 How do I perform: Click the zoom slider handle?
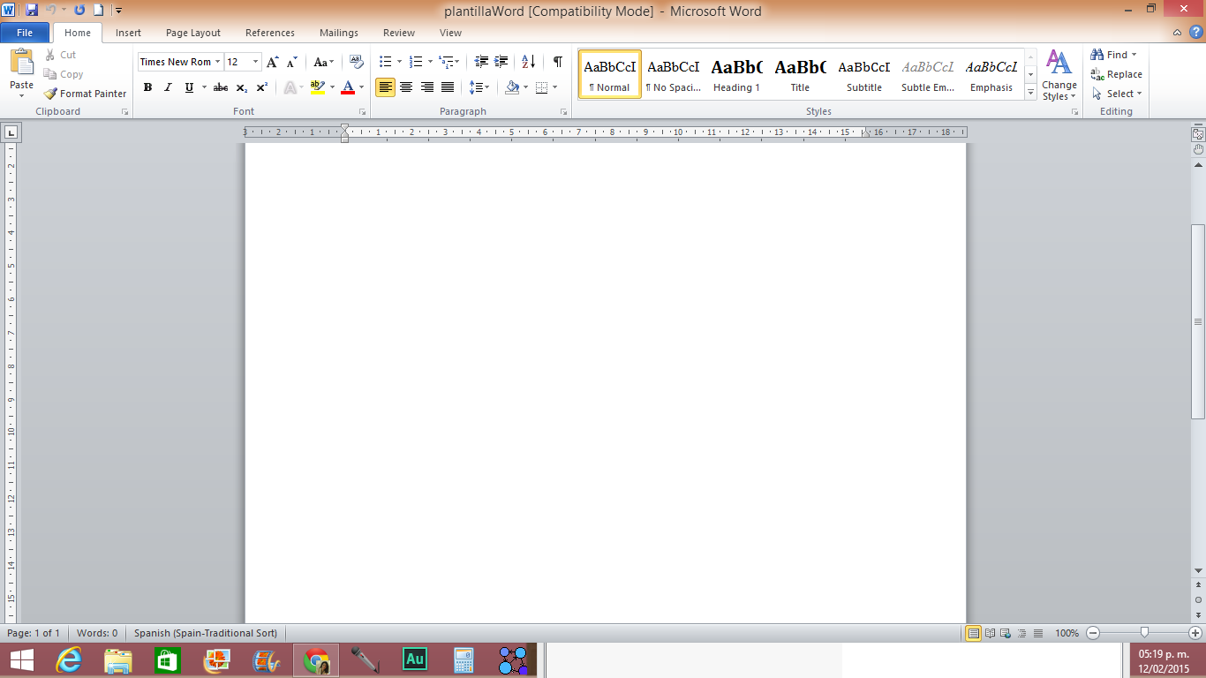coord(1144,632)
